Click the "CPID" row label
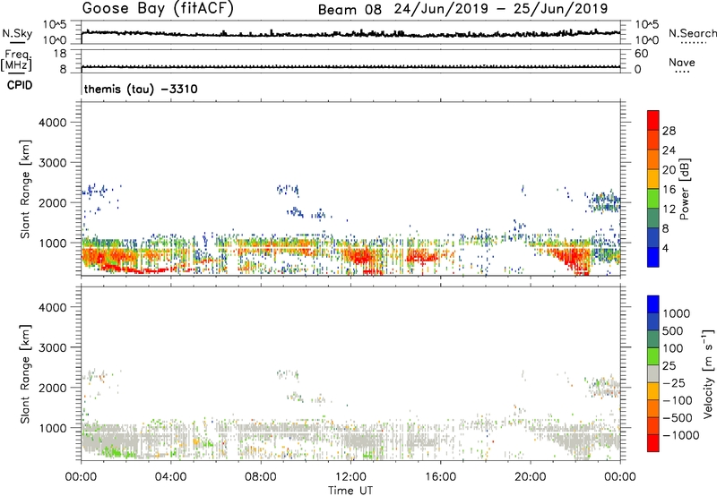This screenshot has width=717, height=496. click(20, 85)
